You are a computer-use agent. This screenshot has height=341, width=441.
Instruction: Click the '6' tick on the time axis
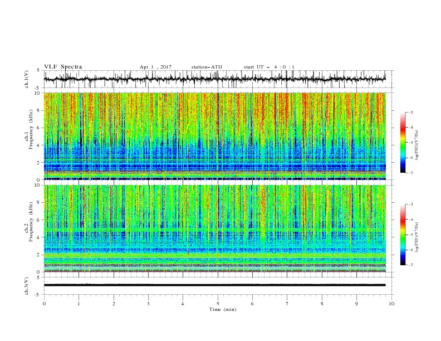point(252,304)
